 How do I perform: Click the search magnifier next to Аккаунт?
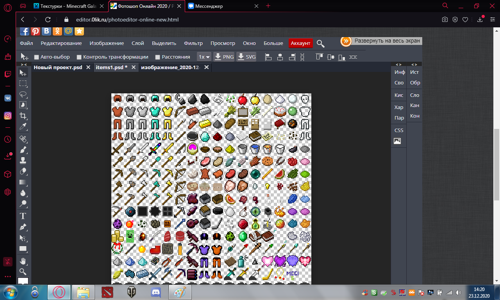coord(321,43)
